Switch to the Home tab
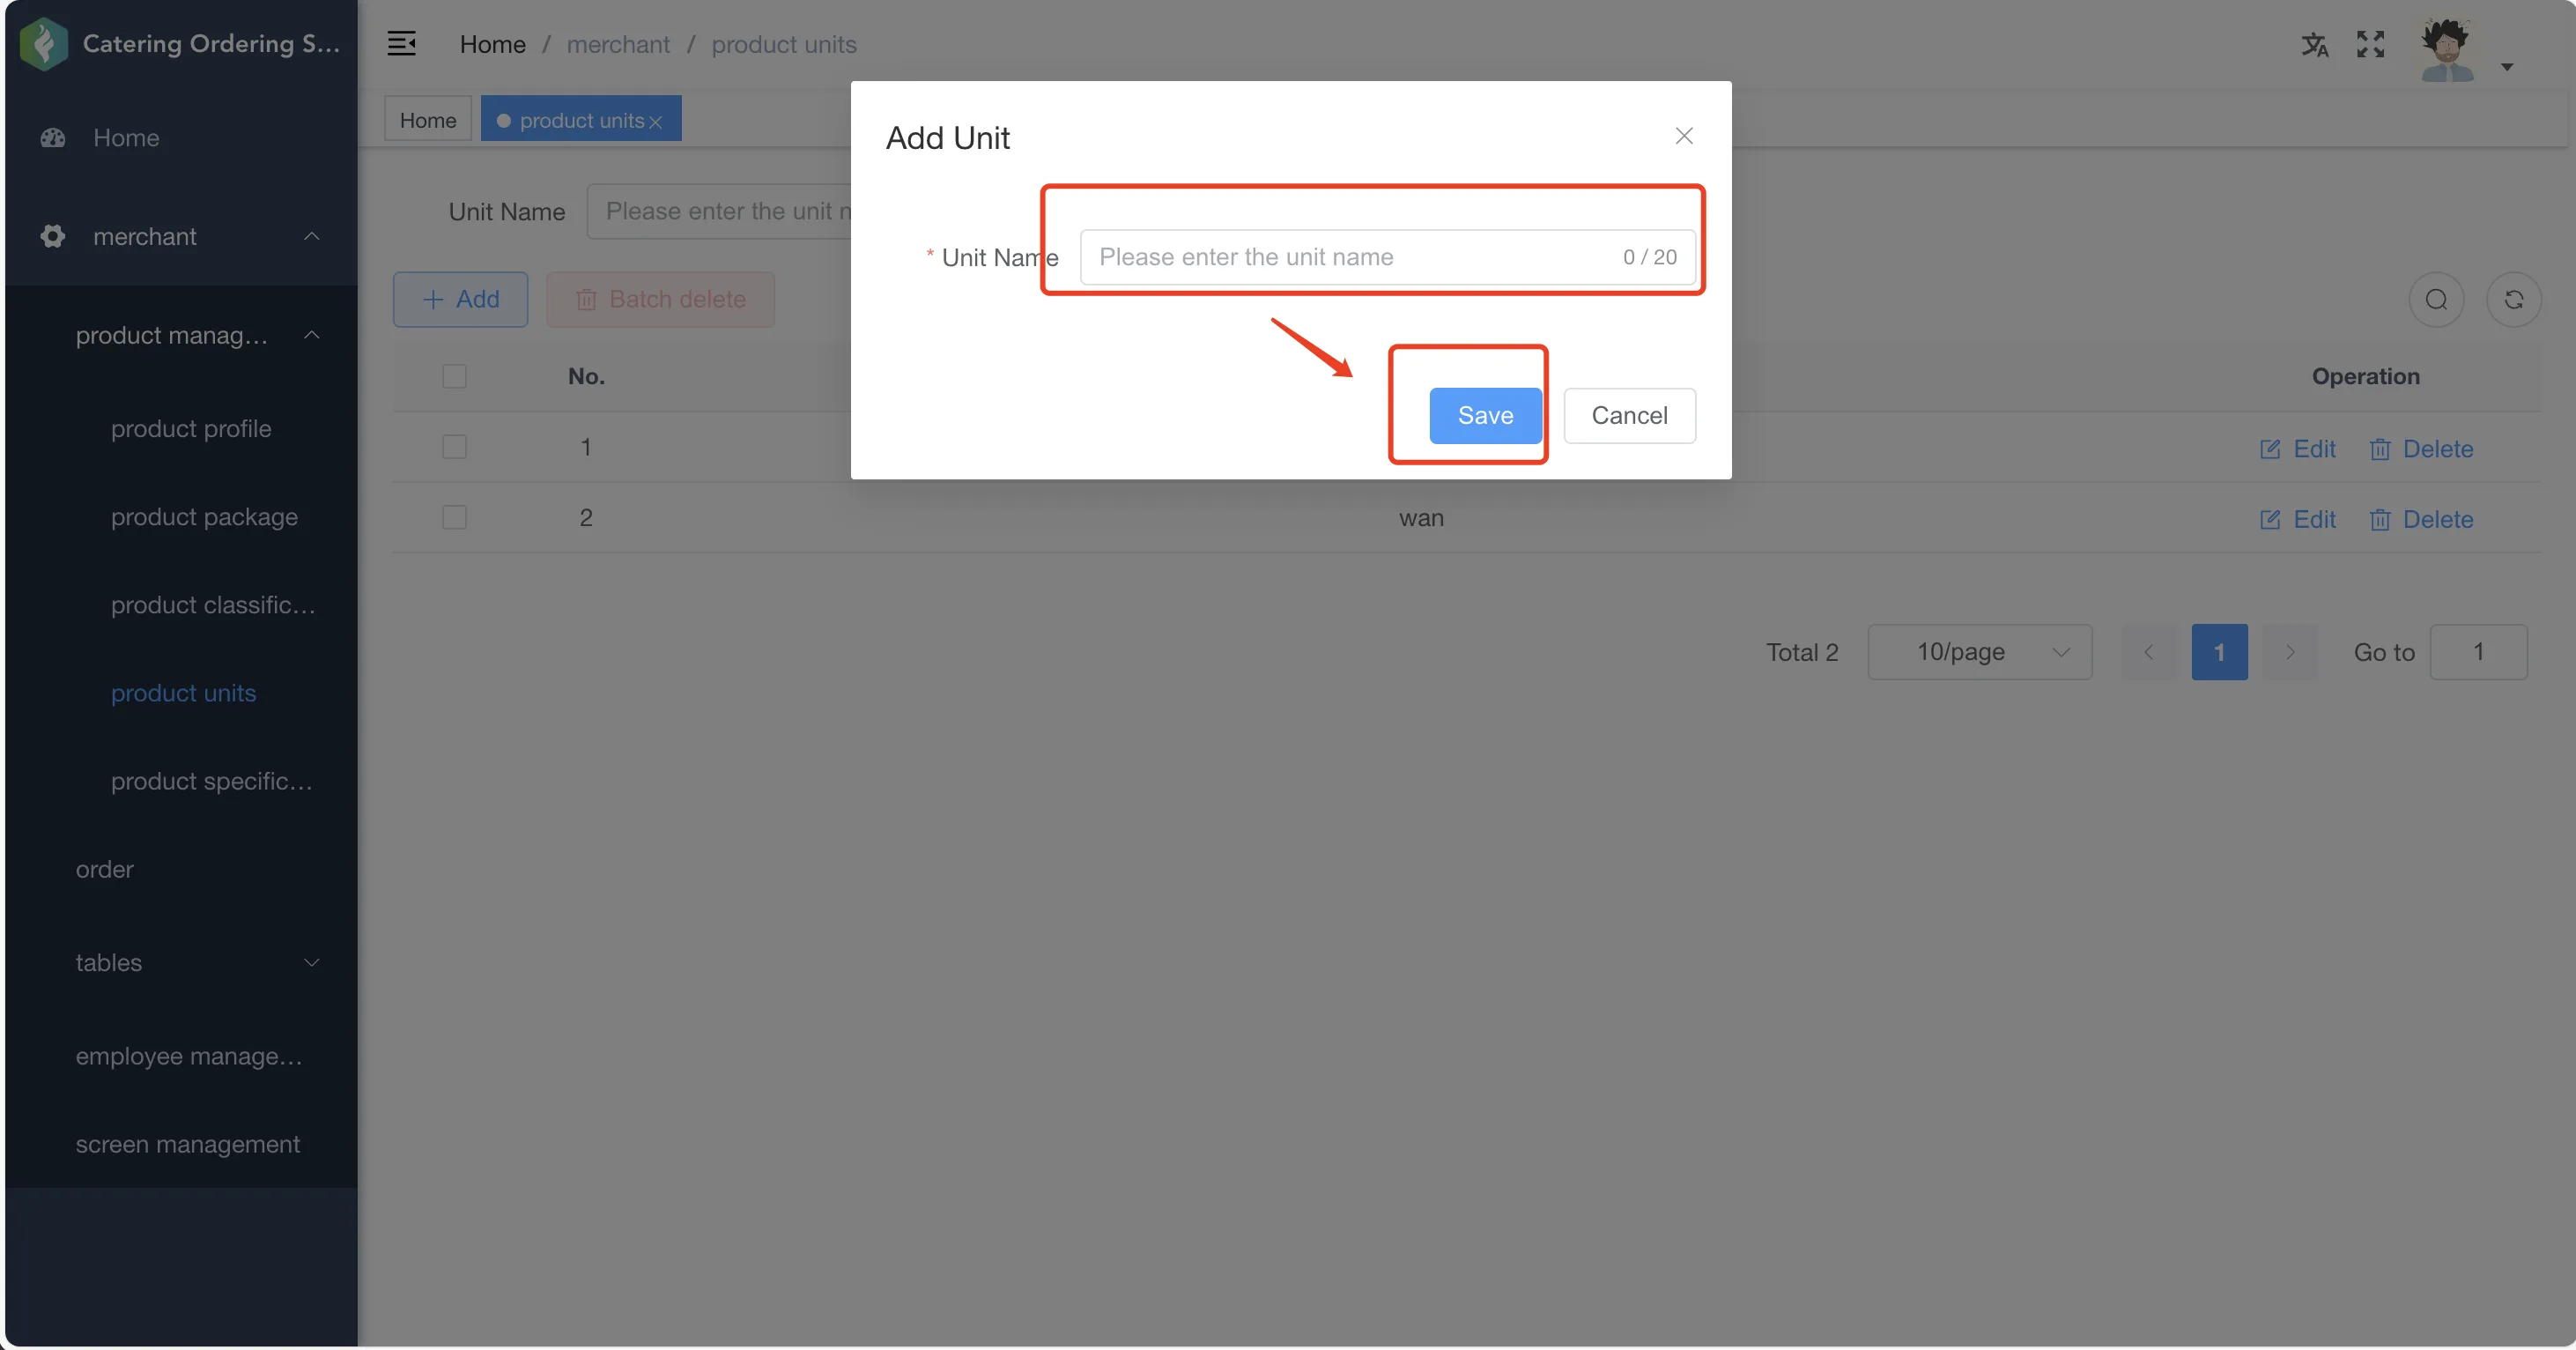 click(x=428, y=120)
